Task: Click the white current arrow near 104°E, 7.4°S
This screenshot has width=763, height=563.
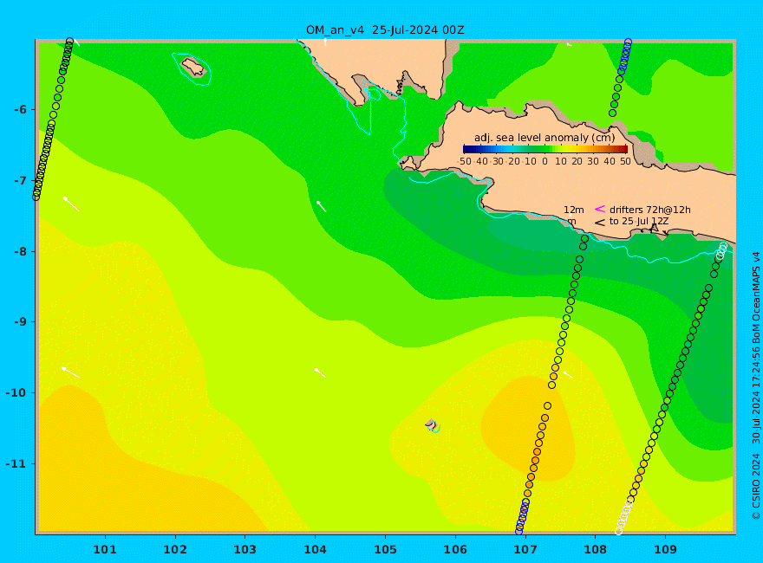Action: (321, 206)
